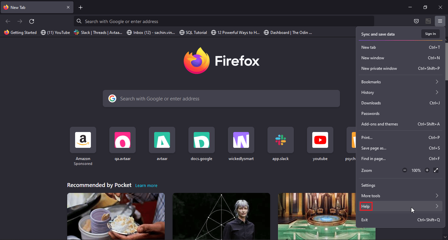The width and height of the screenshot is (448, 240).
Task: Close the New Tab tab
Action: [68, 7]
